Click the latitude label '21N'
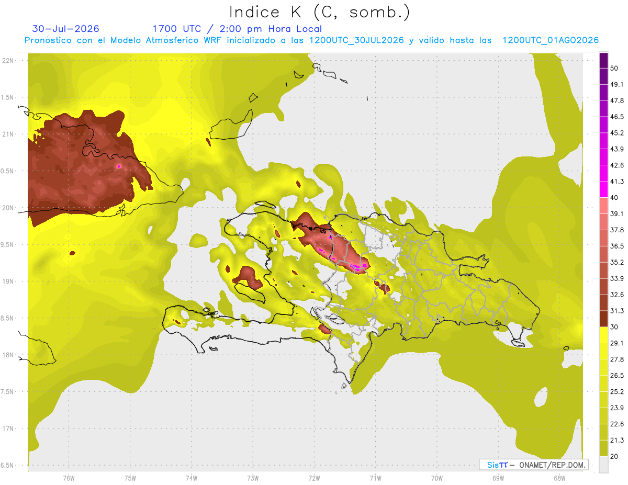 (8, 134)
